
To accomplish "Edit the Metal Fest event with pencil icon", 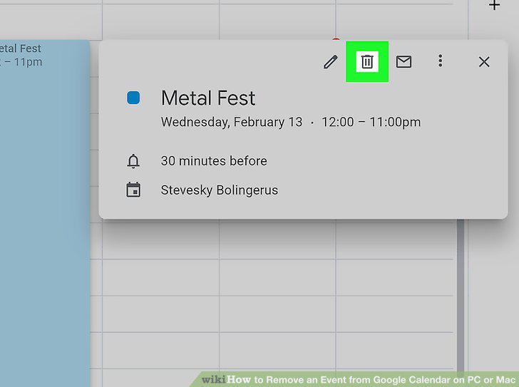I will coord(330,62).
